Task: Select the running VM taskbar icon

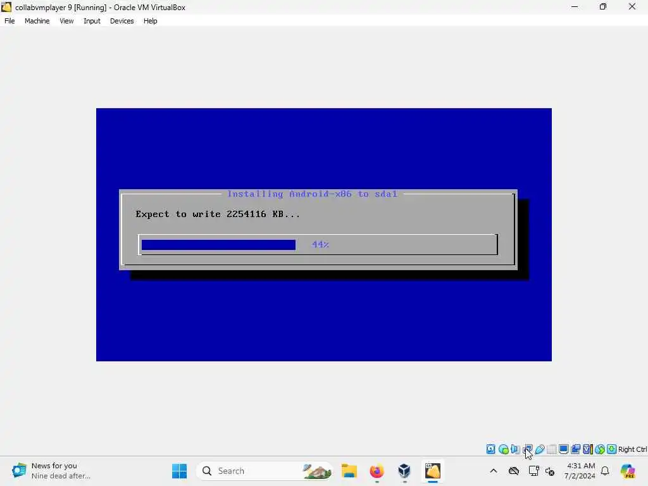Action: [x=433, y=471]
